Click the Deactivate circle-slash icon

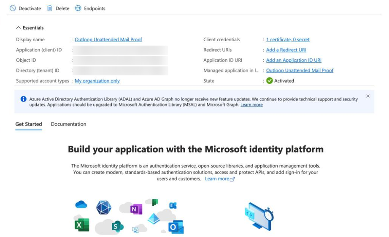click(13, 8)
